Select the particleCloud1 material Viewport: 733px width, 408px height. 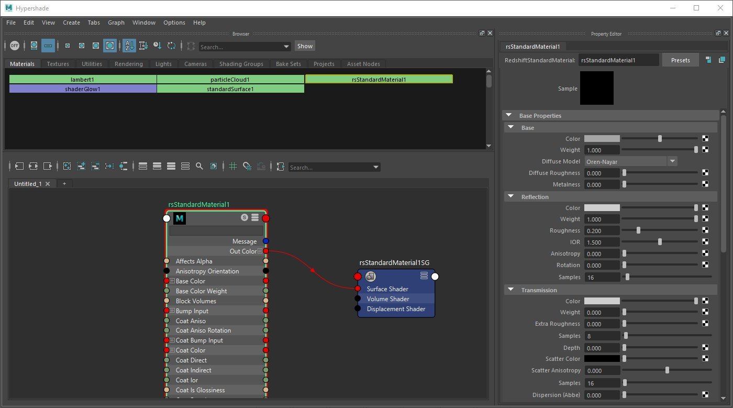[230, 80]
